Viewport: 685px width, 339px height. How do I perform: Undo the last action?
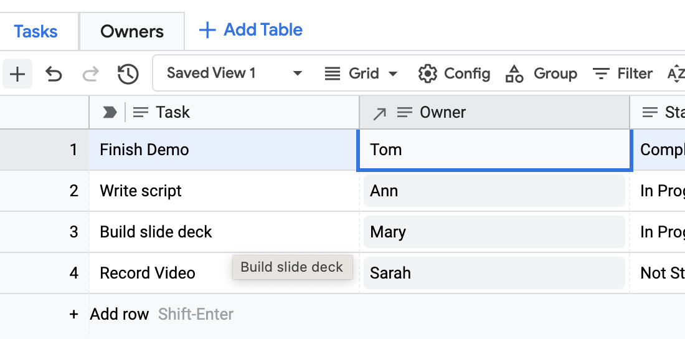tap(54, 74)
